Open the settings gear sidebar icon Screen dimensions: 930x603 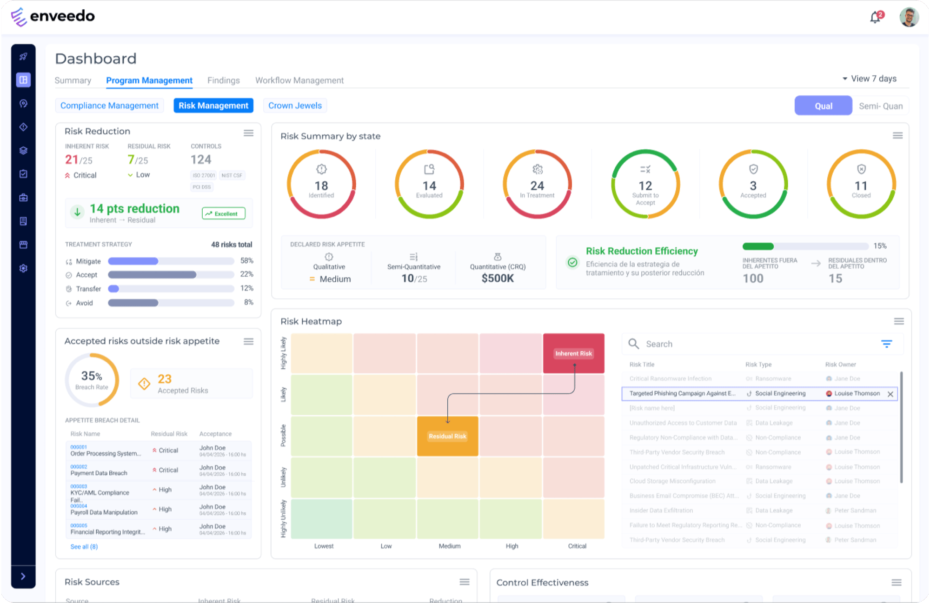coord(23,268)
